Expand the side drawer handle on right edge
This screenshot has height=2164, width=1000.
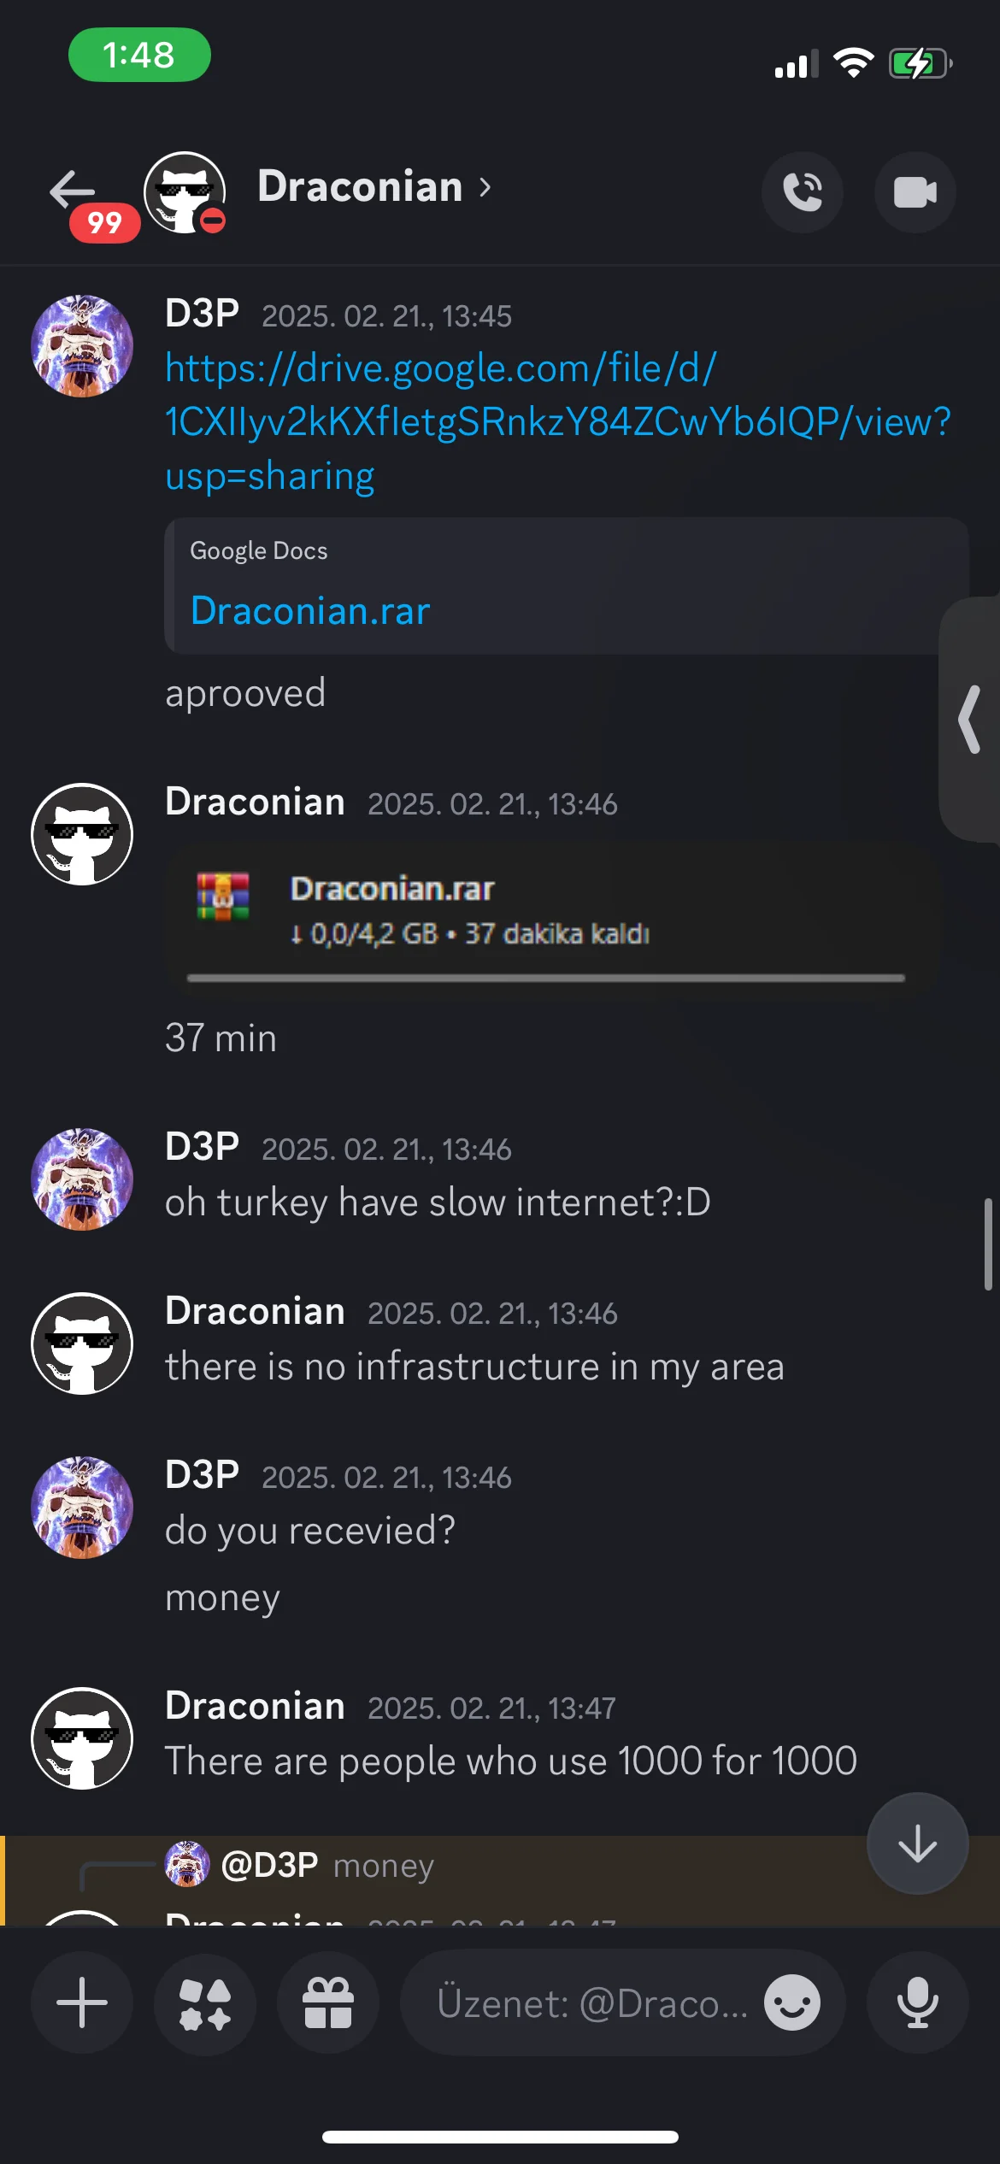pos(970,720)
